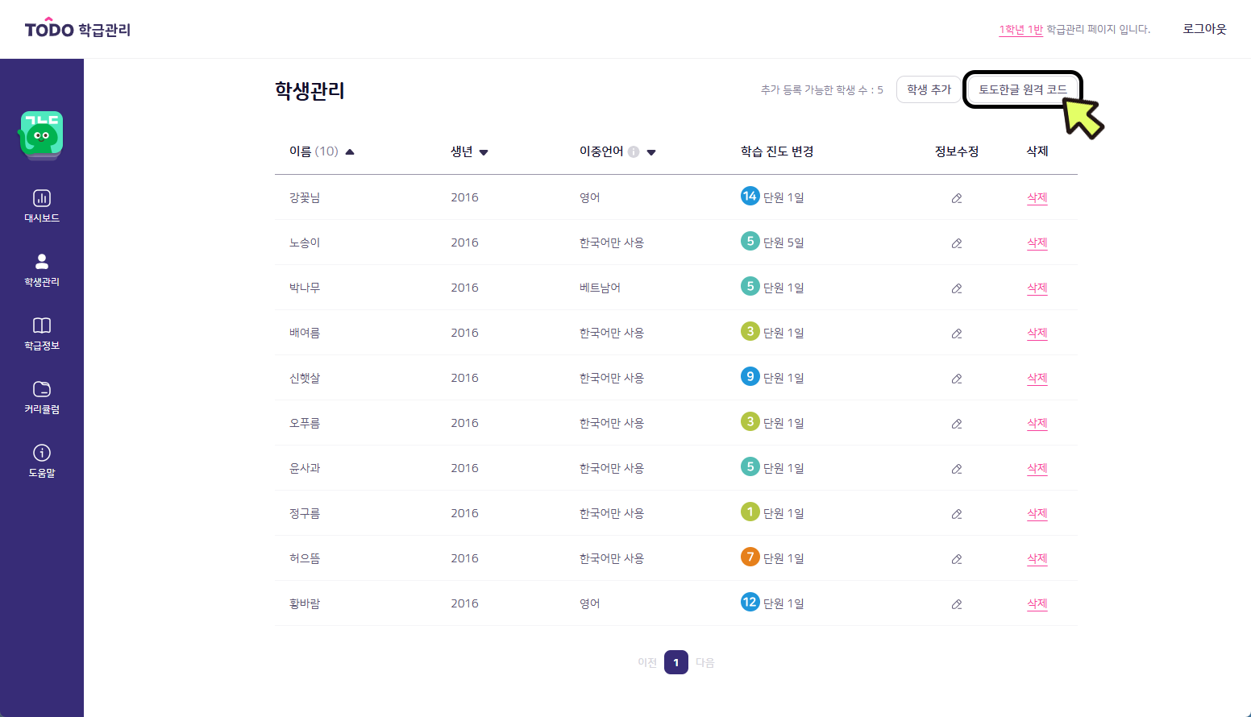Open 토도한글 원격 코드 button
The image size is (1251, 717).
pos(1023,89)
